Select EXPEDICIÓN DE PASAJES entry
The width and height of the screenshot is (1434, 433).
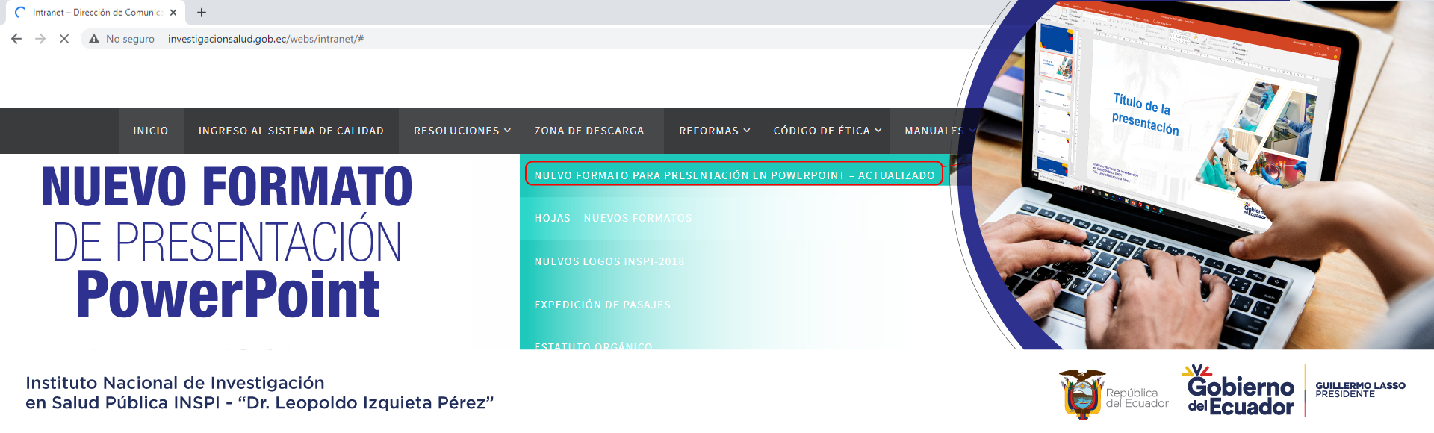(603, 305)
